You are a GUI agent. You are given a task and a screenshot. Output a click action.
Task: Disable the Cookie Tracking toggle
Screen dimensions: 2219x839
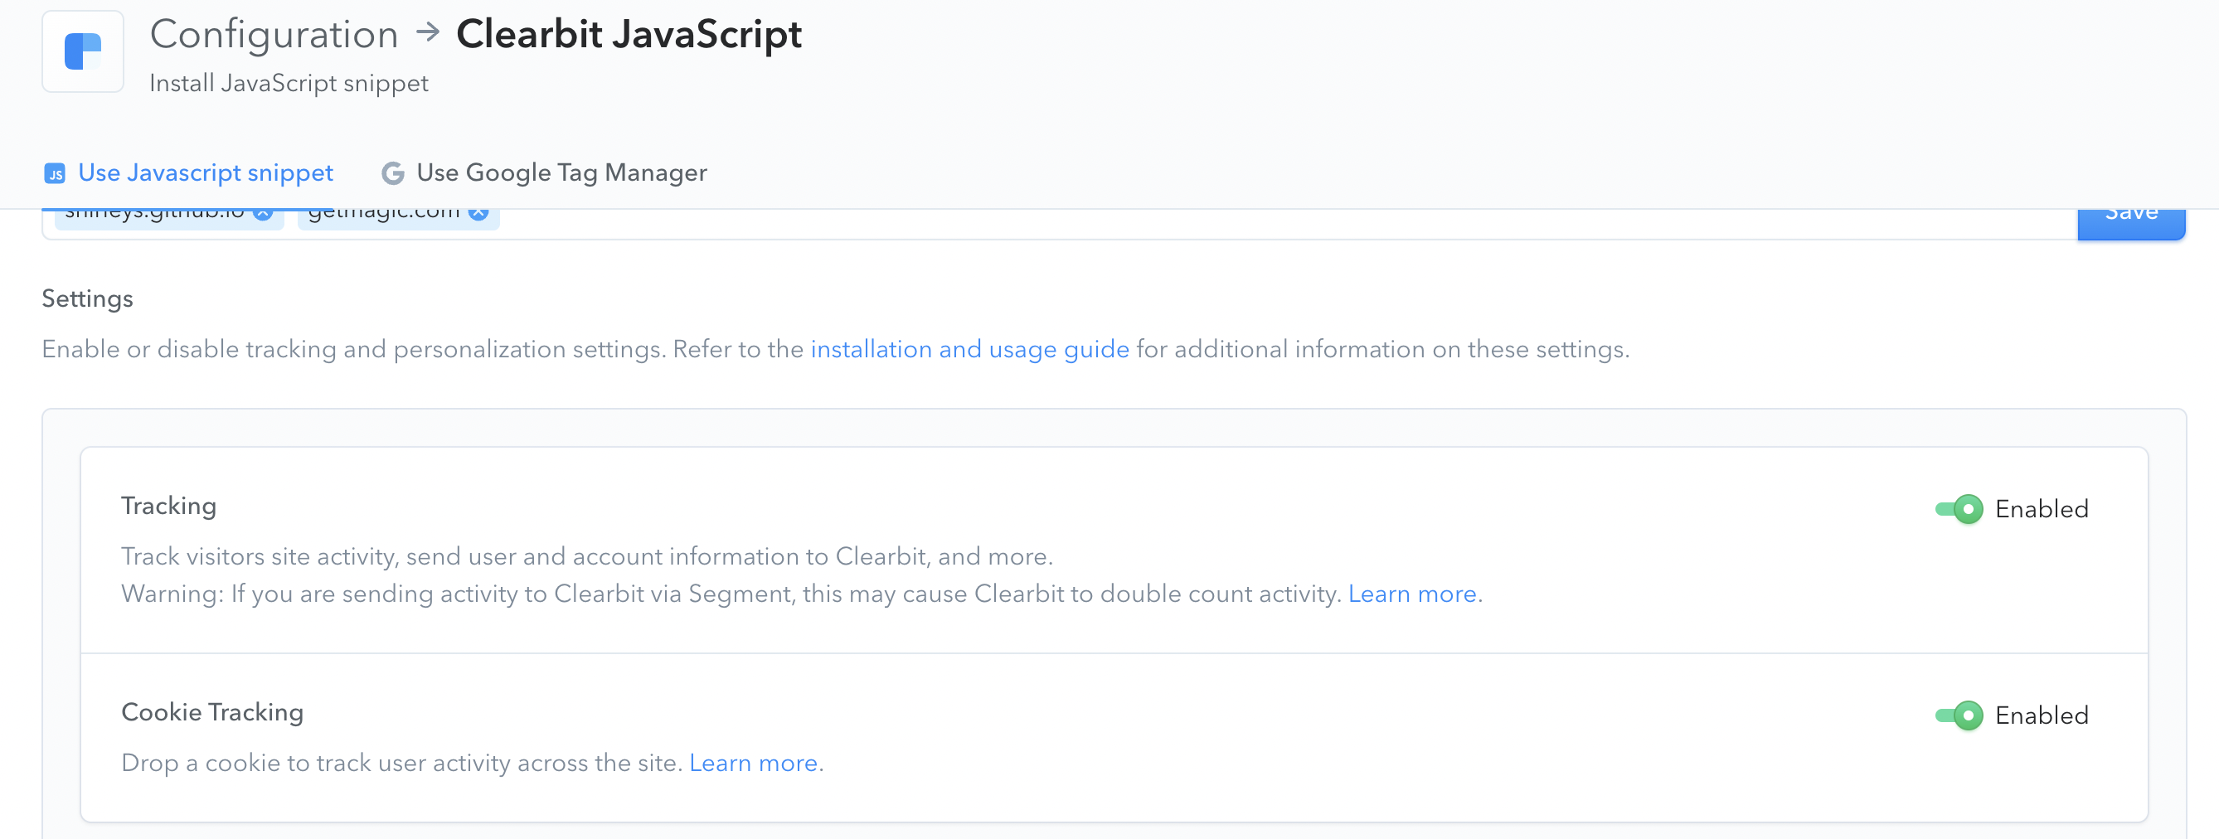click(1959, 715)
